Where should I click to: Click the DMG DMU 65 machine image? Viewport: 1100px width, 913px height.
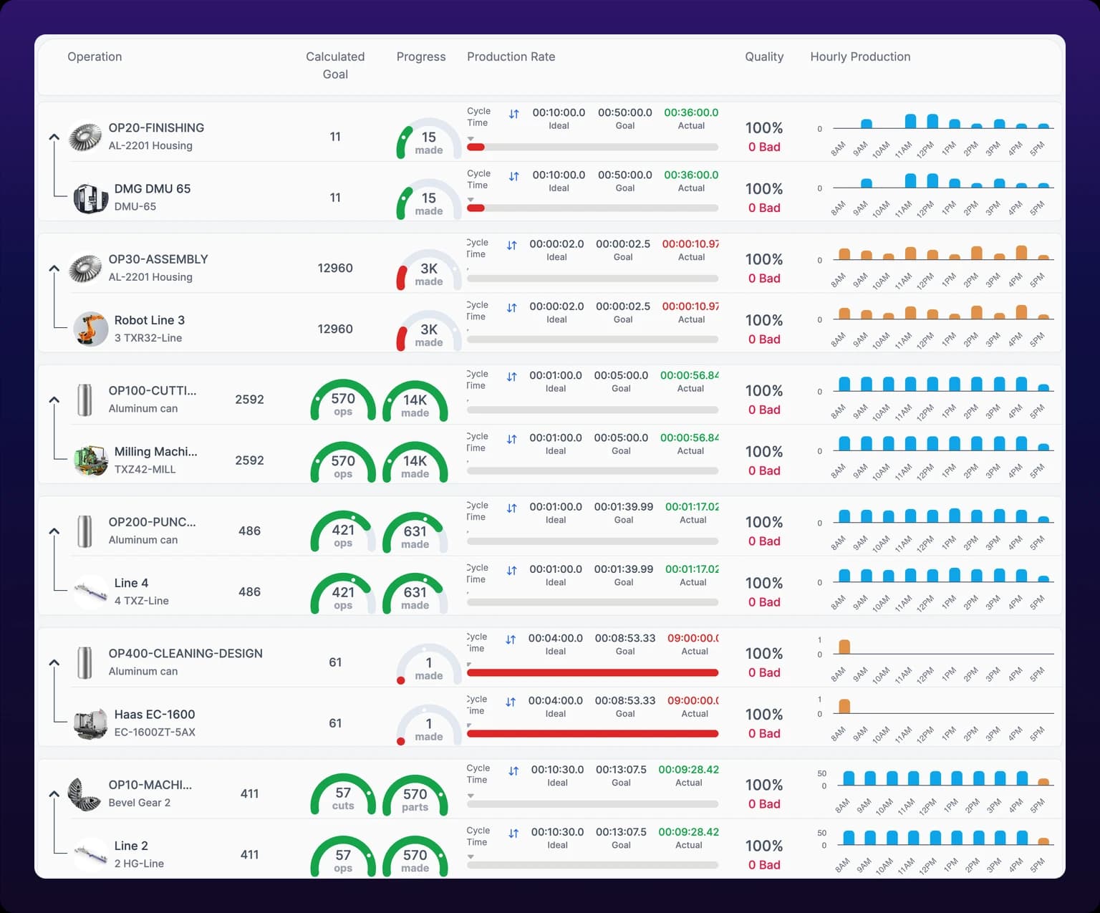[91, 198]
